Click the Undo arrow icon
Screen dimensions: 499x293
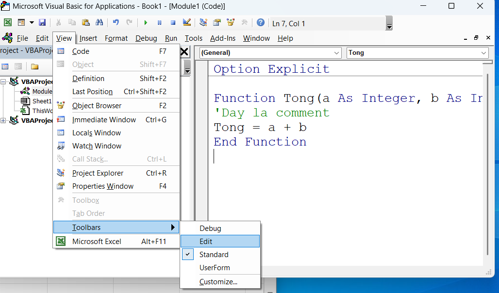tap(116, 23)
